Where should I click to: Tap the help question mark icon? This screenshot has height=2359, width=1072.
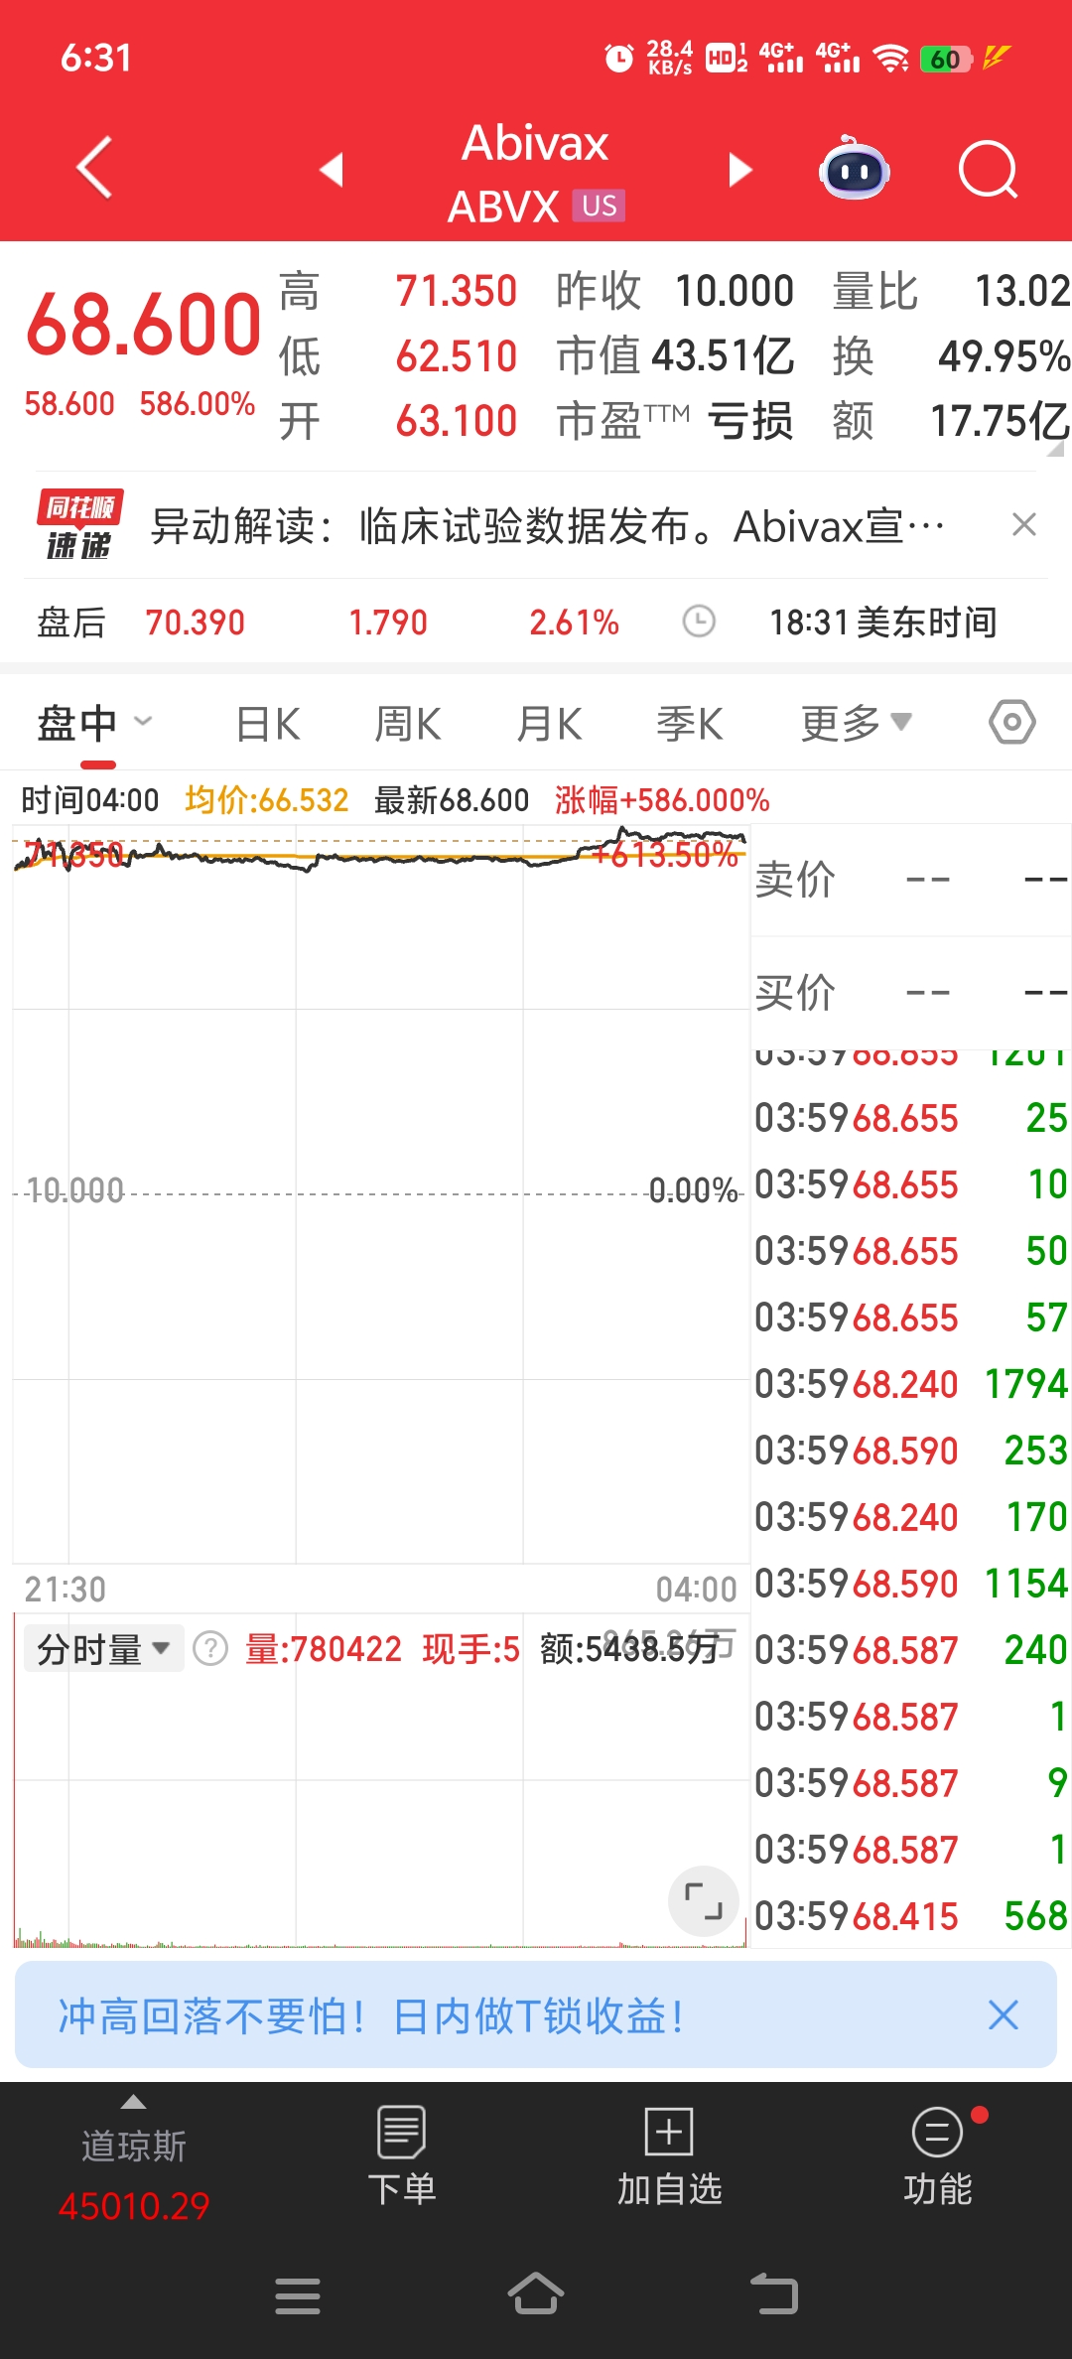coord(210,1649)
